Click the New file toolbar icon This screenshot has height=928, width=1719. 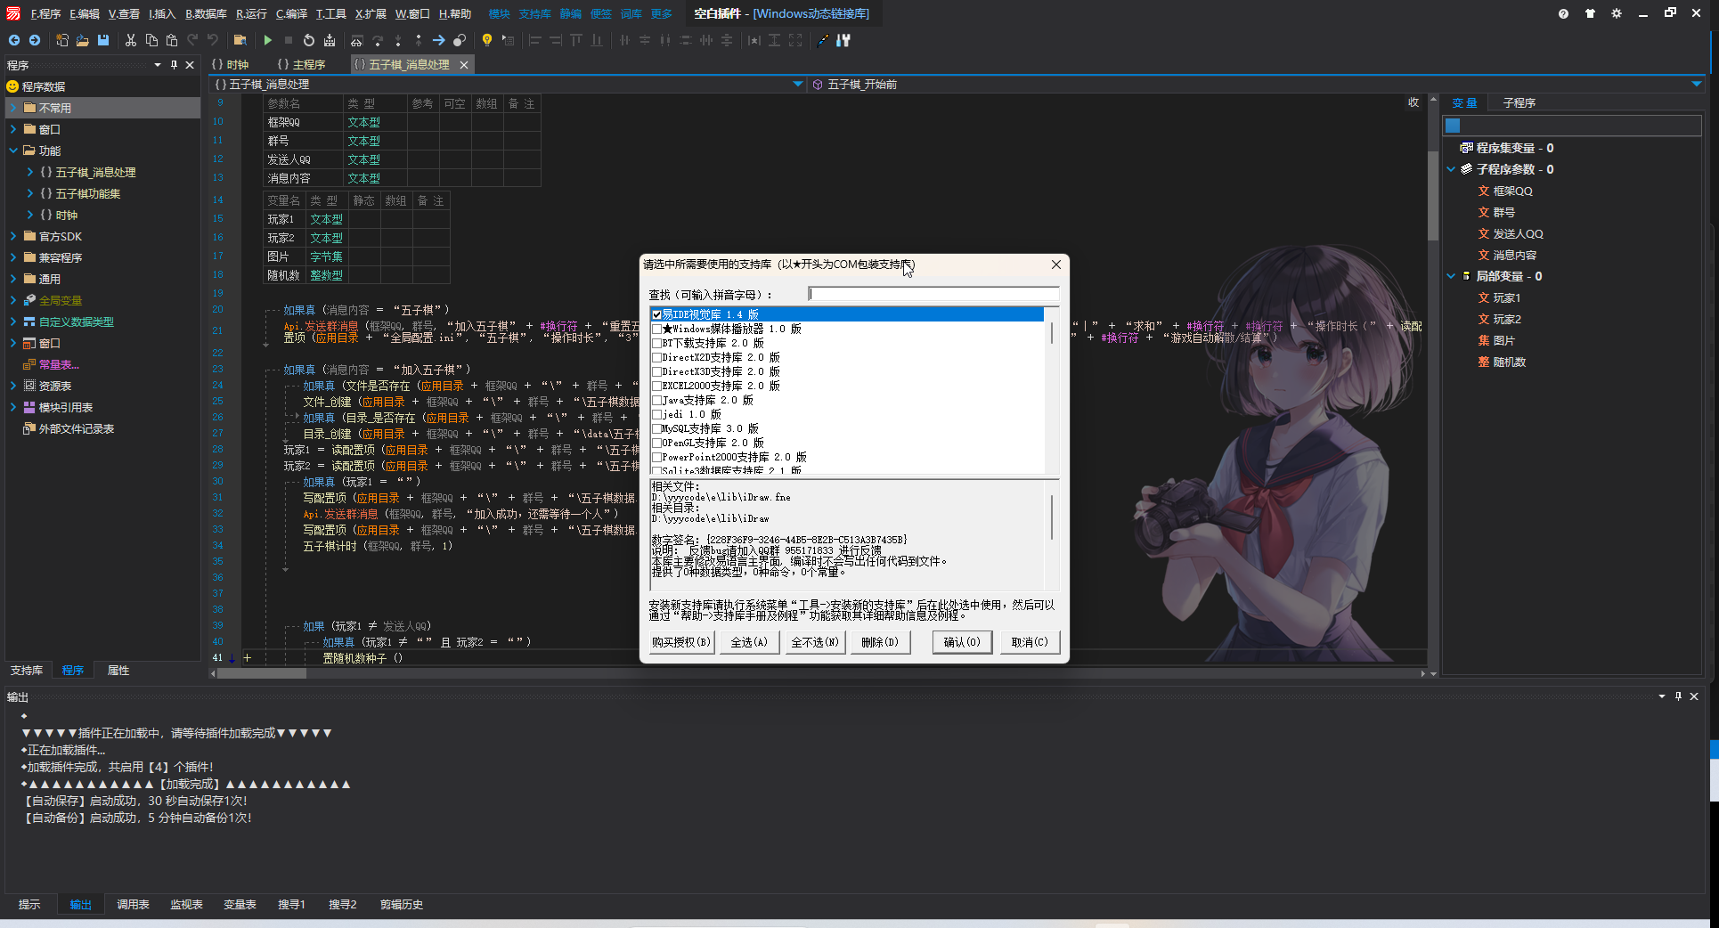62,40
